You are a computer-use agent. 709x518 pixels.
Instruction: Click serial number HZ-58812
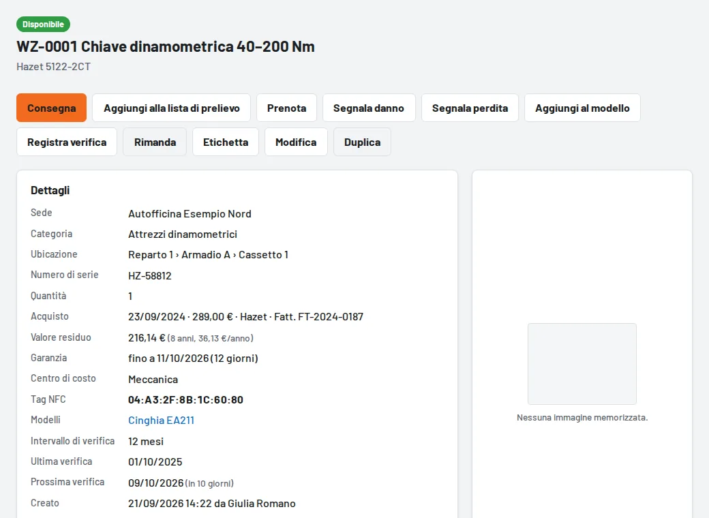click(x=150, y=276)
